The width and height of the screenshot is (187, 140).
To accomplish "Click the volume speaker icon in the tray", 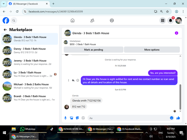I will [x=151, y=136].
